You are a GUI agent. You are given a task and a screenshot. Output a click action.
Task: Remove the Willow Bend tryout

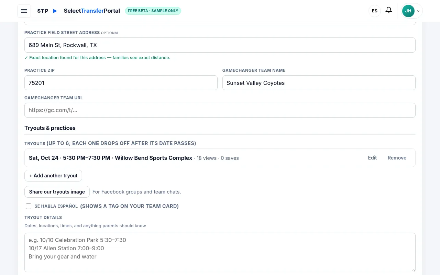click(x=397, y=158)
